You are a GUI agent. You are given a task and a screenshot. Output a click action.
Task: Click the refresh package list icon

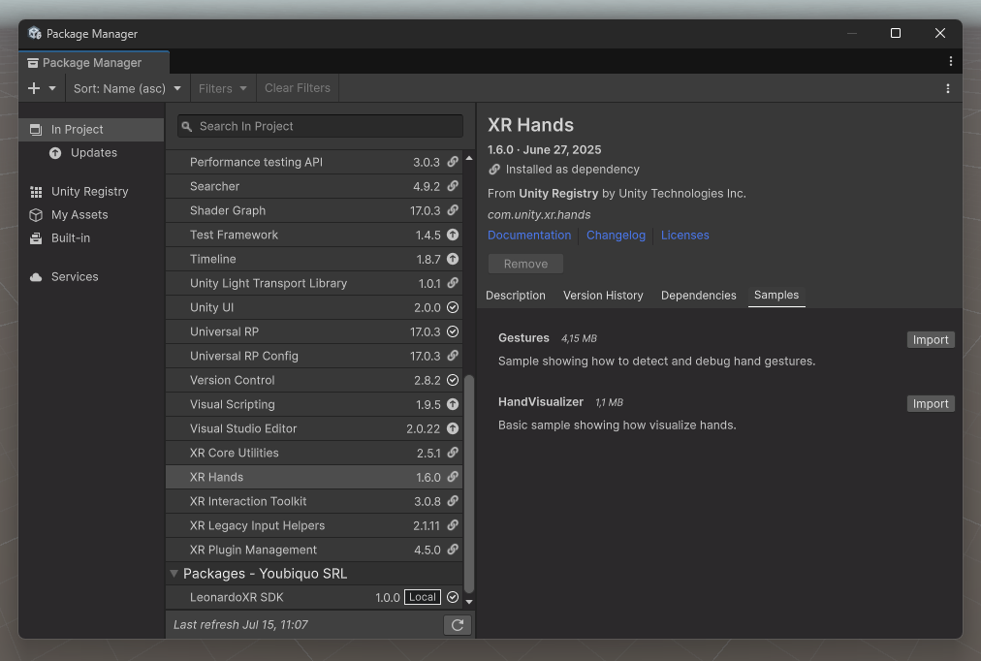458,625
